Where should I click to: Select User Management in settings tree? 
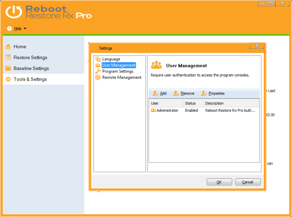tap(119, 65)
